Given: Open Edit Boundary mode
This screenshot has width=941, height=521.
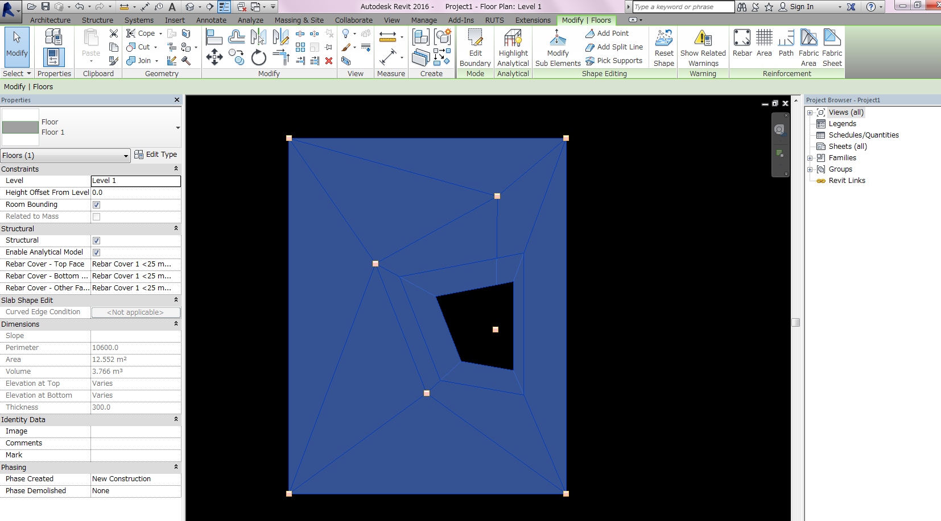Looking at the screenshot, I should click(475, 48).
